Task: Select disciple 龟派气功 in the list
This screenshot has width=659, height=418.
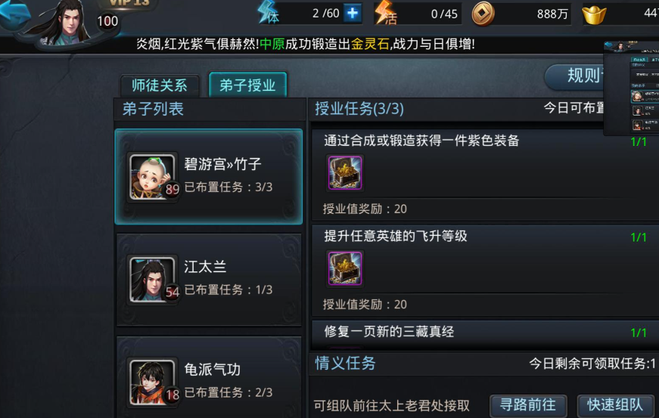Action: click(x=209, y=378)
